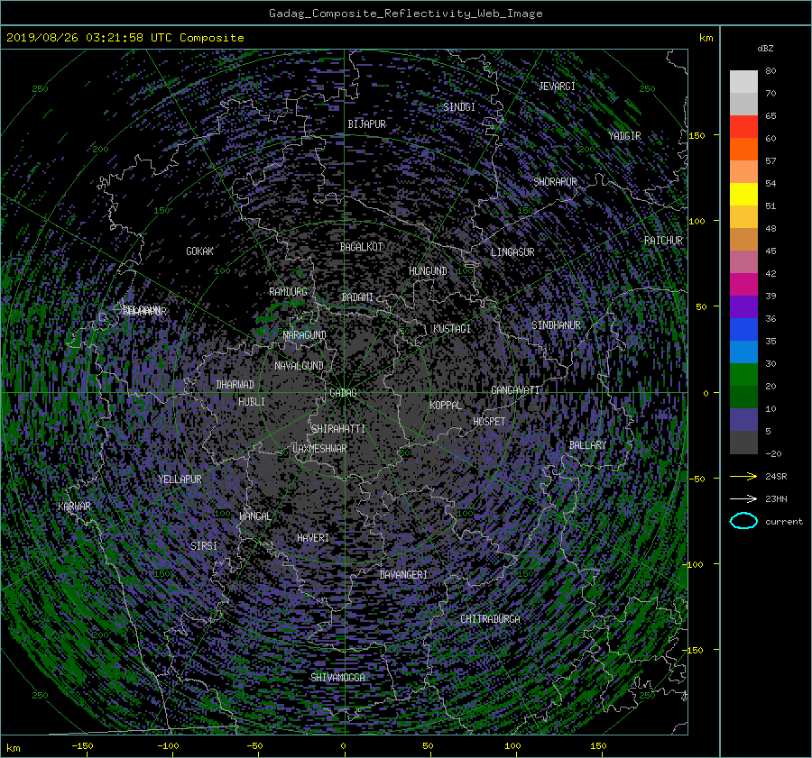Click the JEVARGI city label
This screenshot has height=758, width=812.
(x=557, y=87)
